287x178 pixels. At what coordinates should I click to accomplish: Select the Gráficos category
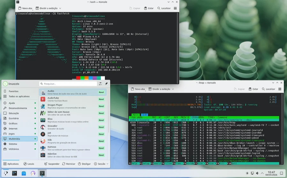point(20,123)
